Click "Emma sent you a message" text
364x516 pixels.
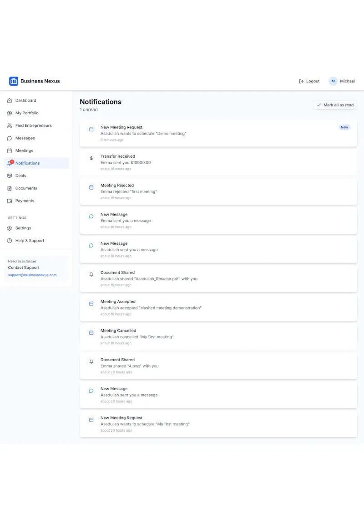(126, 221)
